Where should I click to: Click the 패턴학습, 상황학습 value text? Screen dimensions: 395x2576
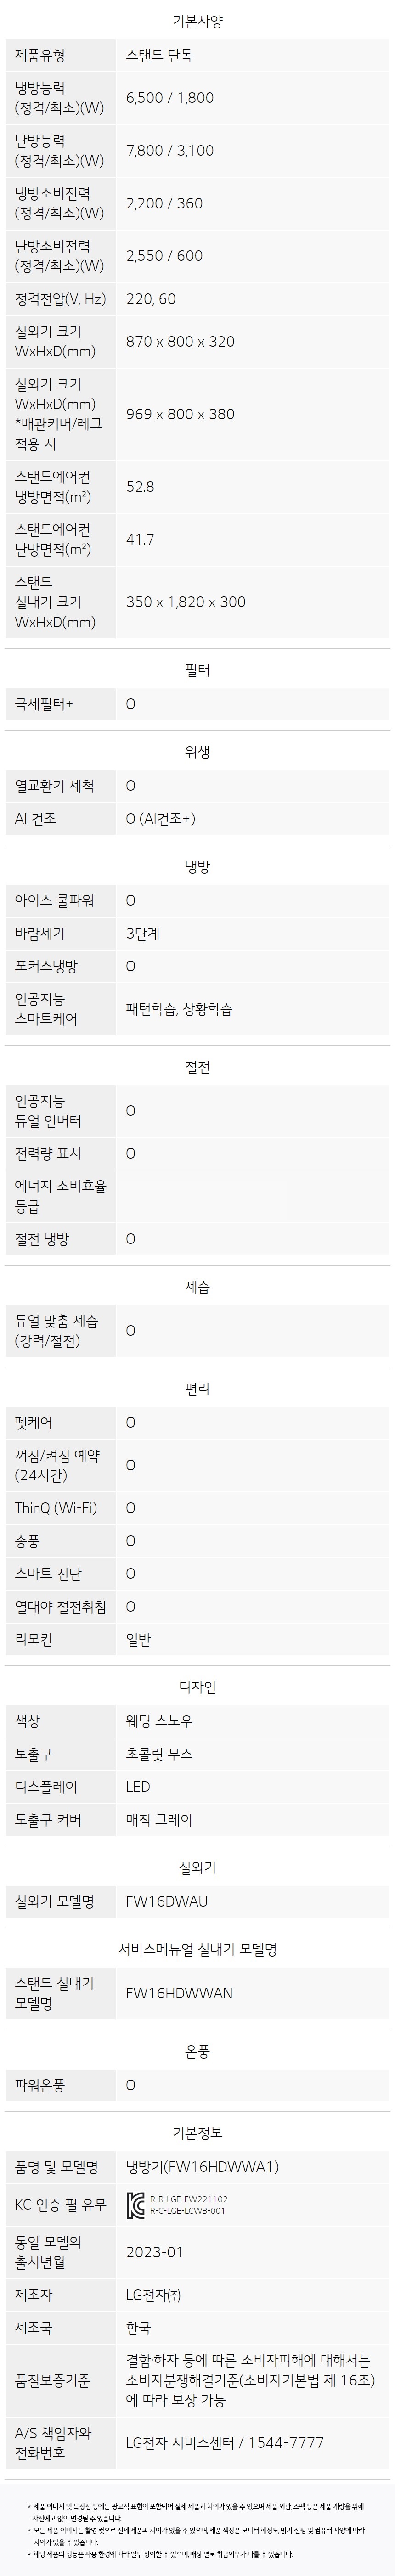point(179,1009)
